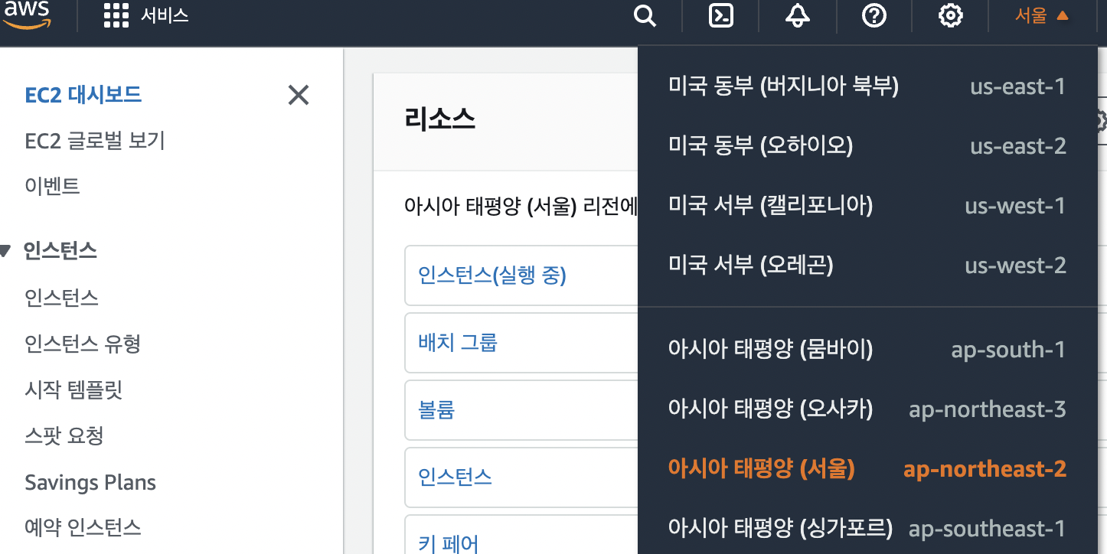This screenshot has height=554, width=1107.
Task: Select 아시아 태평양 (오사카) ap-northeast-3 region
Action: (867, 409)
